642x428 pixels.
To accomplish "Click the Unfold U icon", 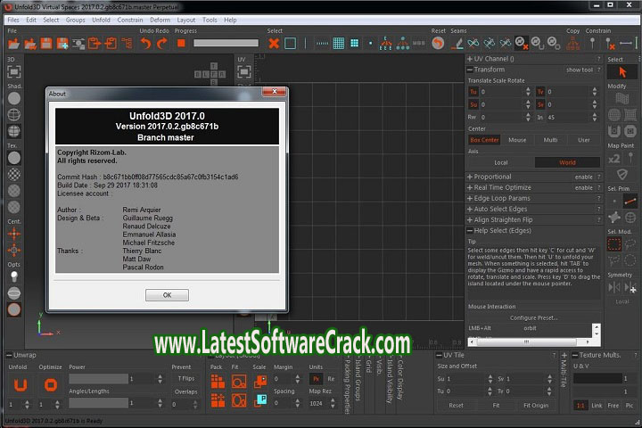I will [21, 385].
